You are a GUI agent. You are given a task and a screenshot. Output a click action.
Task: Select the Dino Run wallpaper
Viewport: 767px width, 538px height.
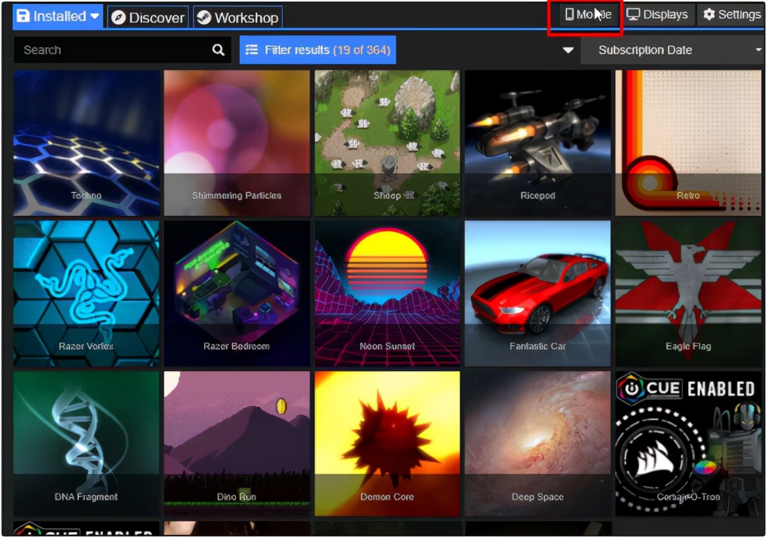(236, 444)
